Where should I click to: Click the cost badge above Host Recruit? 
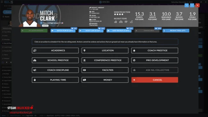[130, 28]
